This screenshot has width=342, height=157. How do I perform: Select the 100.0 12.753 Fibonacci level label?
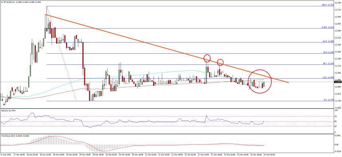click(x=327, y=5)
